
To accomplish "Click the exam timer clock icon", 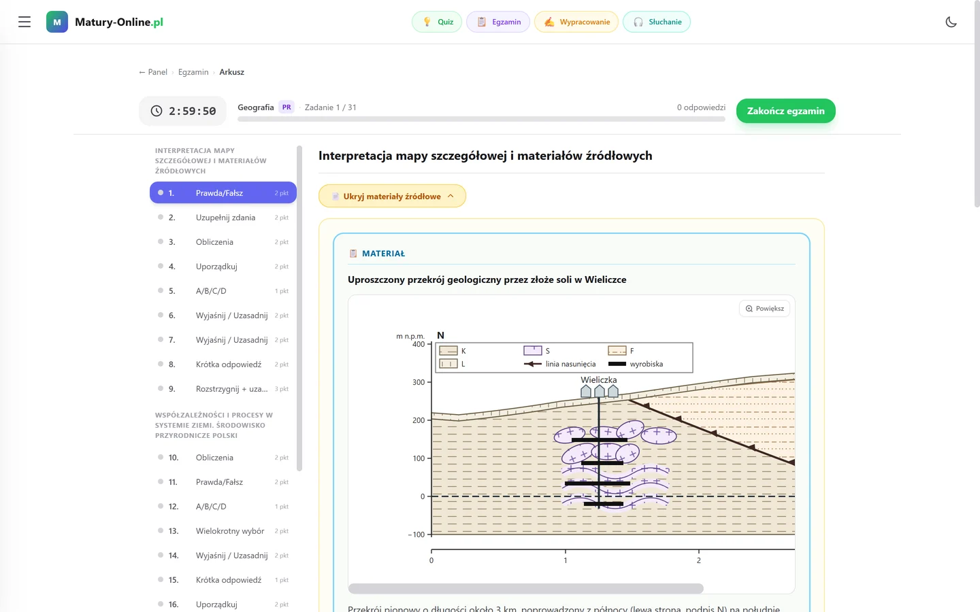I will click(157, 111).
